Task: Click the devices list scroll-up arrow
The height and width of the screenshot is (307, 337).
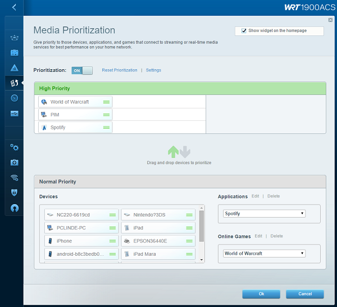Action: pos(202,208)
